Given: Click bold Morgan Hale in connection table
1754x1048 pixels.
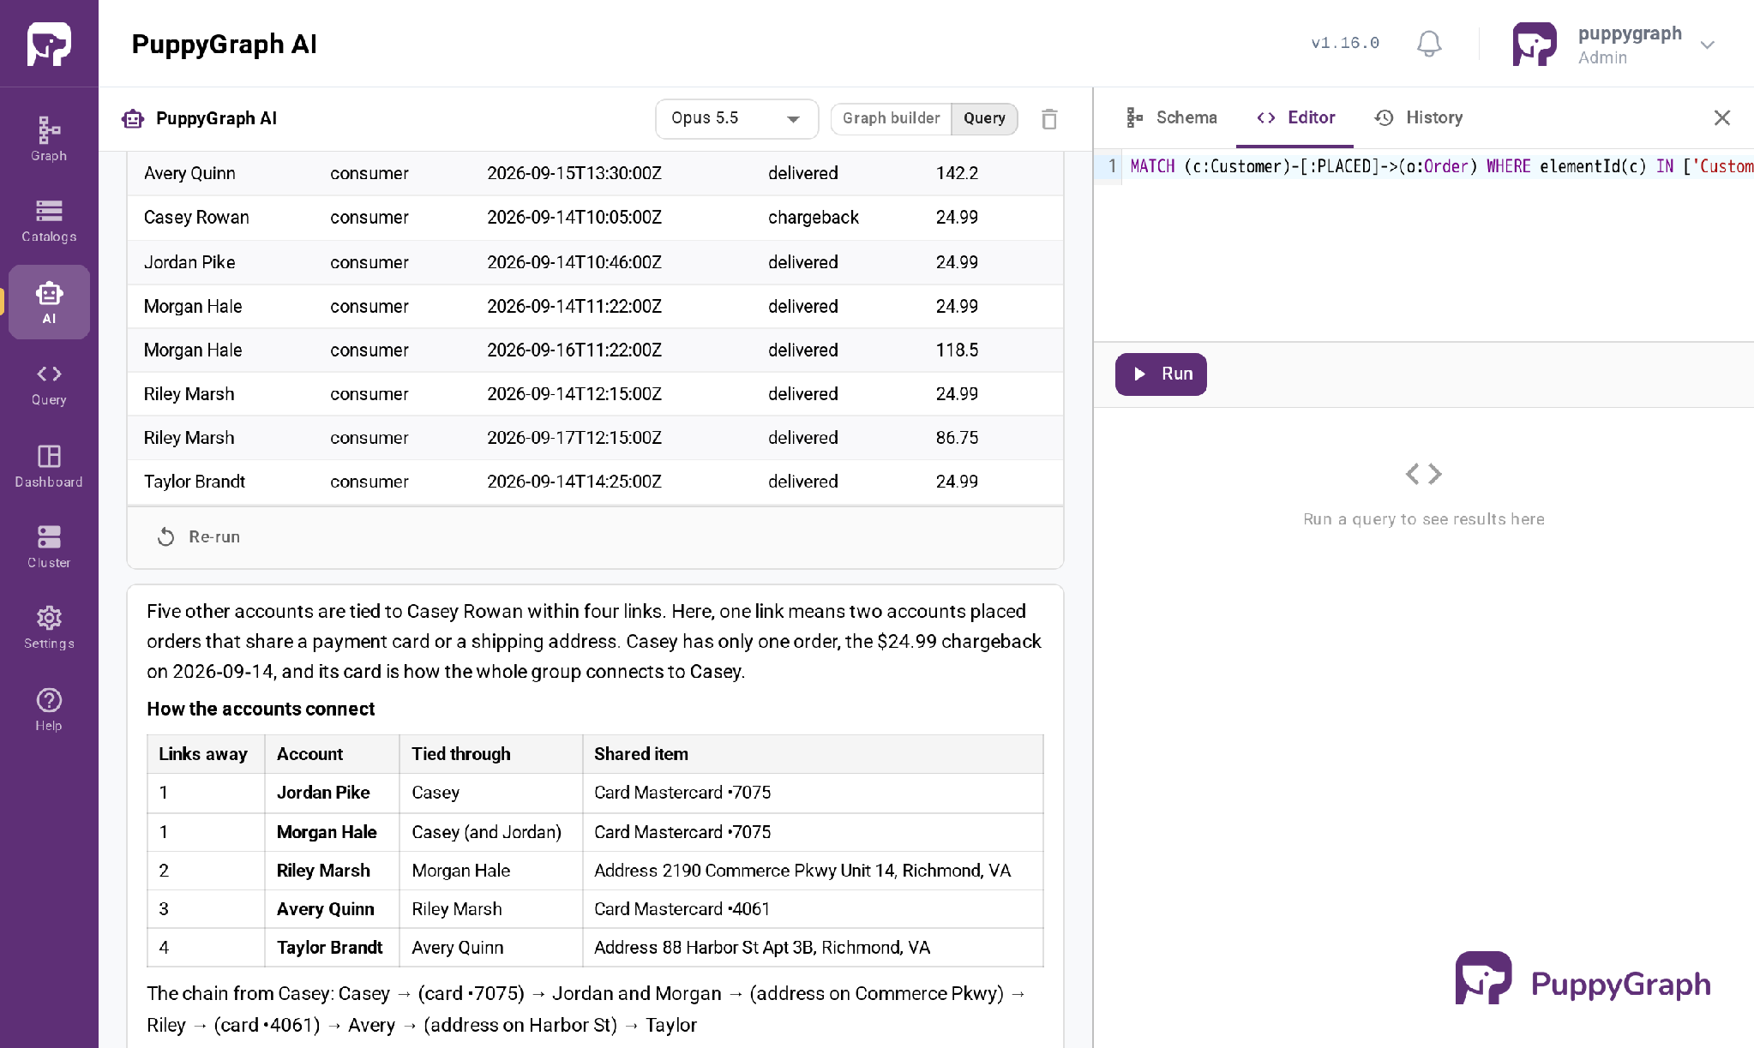Looking at the screenshot, I should (327, 832).
